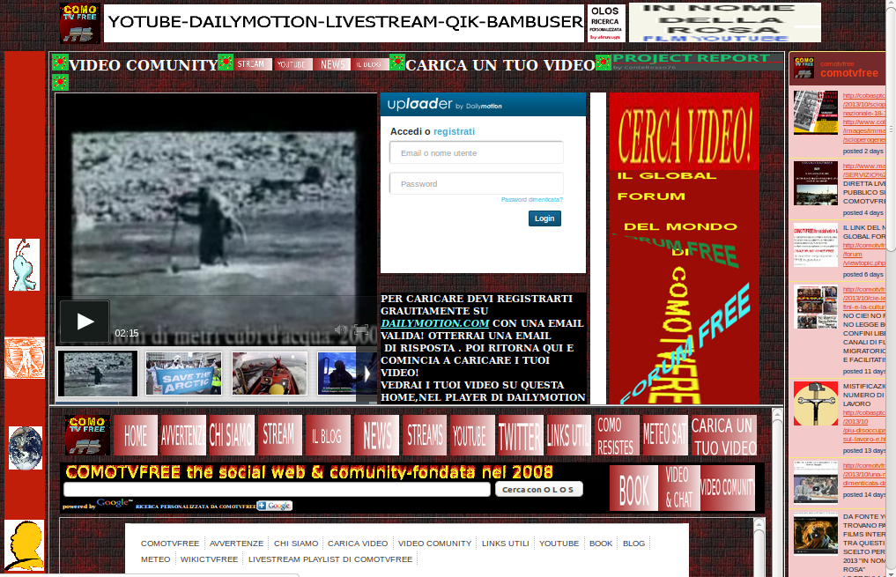Select the red boat video thumbnail
Image resolution: width=896 pixels, height=577 pixels.
(x=269, y=374)
